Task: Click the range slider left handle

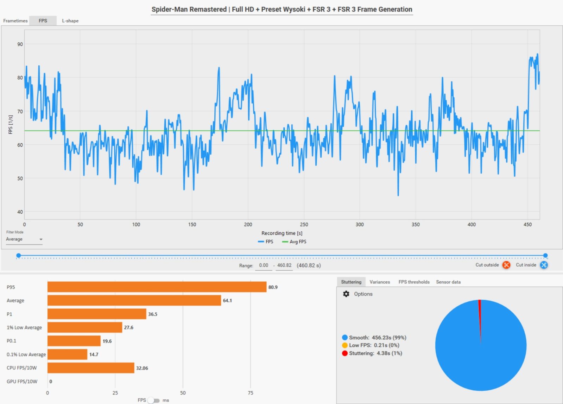Action: [x=19, y=255]
